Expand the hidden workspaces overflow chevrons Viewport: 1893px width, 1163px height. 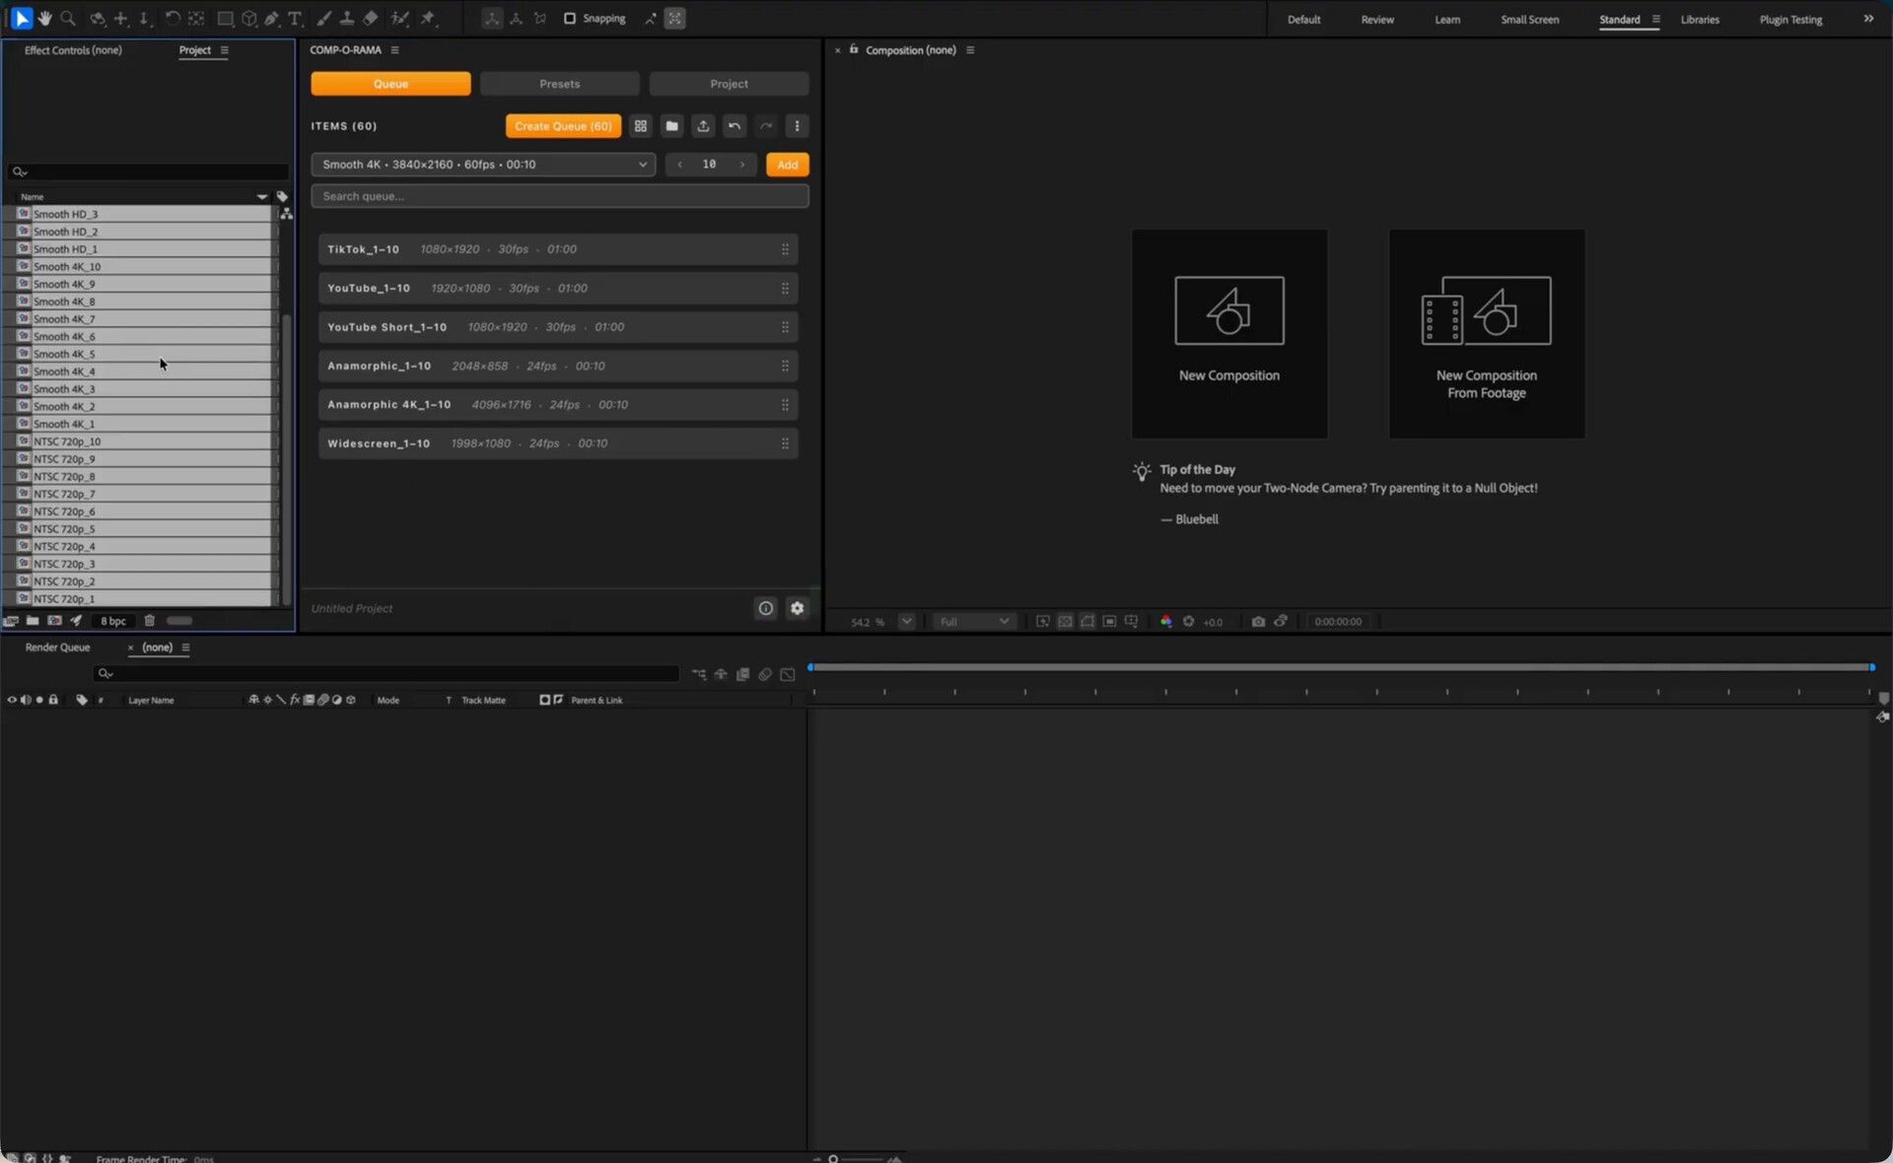click(1868, 19)
